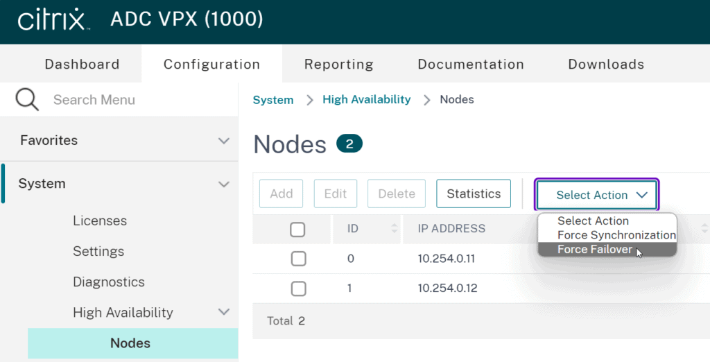Open Settings in the sidebar

point(98,251)
